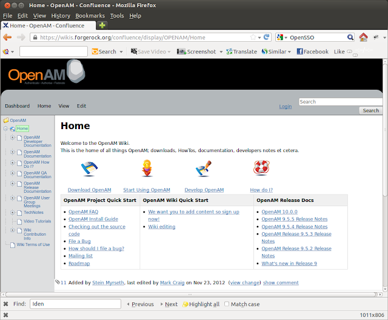The height and width of the screenshot is (320, 388).
Task: Click the OpenAM space folder icon in sidebar
Action: pyautogui.click(x=5, y=121)
